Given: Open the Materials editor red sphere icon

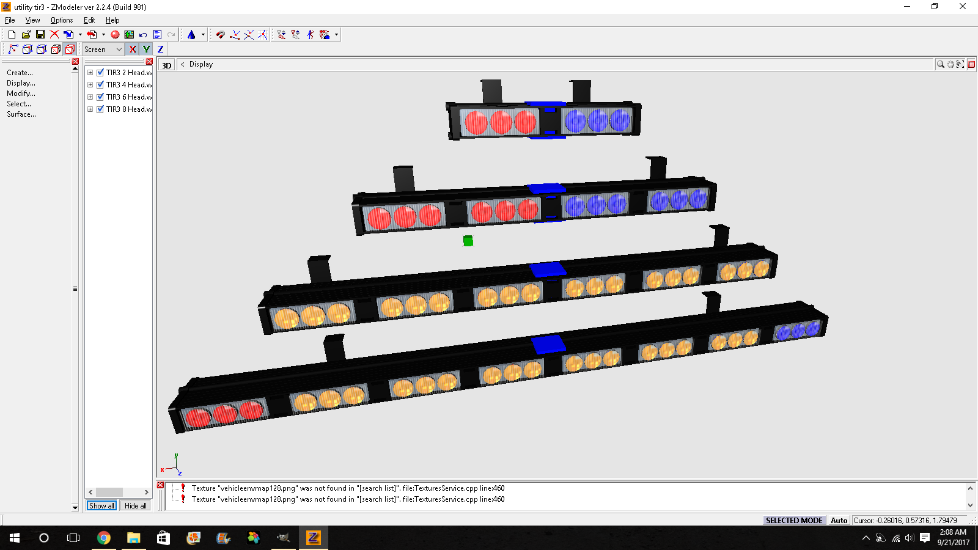Looking at the screenshot, I should 115,35.
